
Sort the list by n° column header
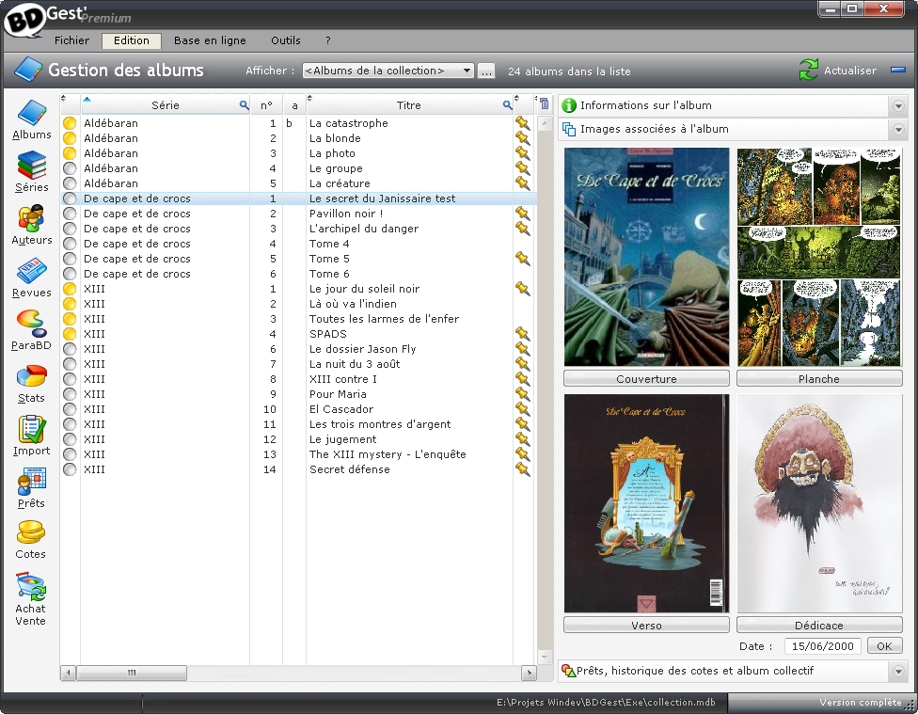(x=266, y=104)
